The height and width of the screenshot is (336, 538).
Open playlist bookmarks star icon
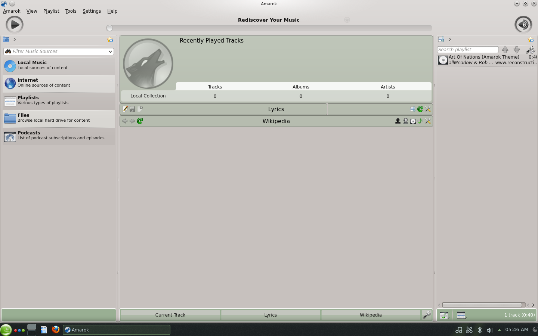(531, 40)
